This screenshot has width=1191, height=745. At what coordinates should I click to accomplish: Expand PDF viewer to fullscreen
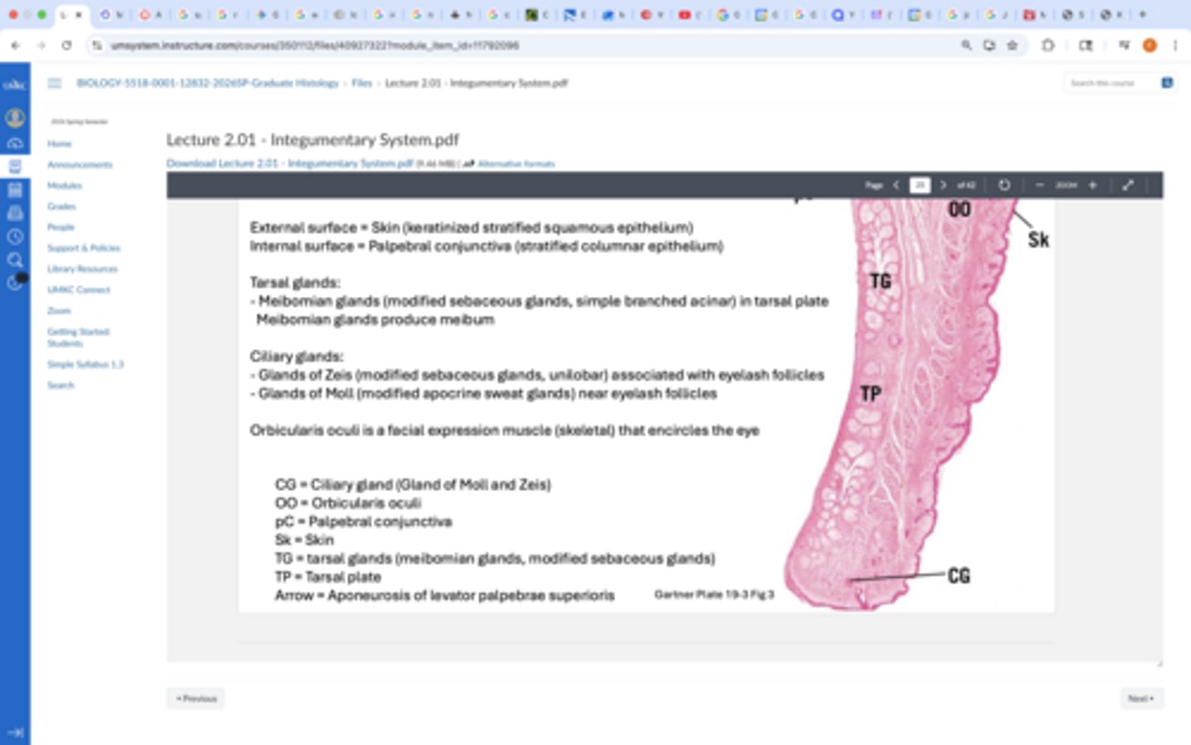pyautogui.click(x=1128, y=185)
